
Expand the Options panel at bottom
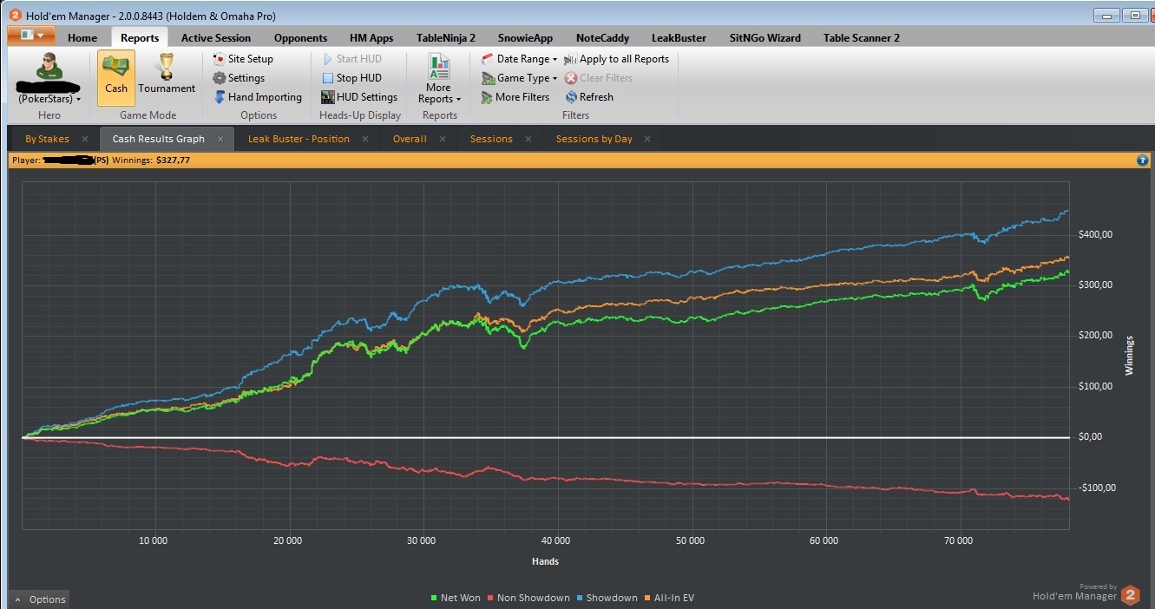point(39,599)
